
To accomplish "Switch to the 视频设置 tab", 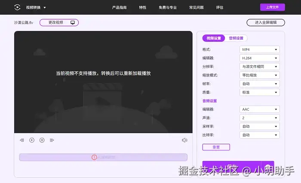I will (214, 38).
